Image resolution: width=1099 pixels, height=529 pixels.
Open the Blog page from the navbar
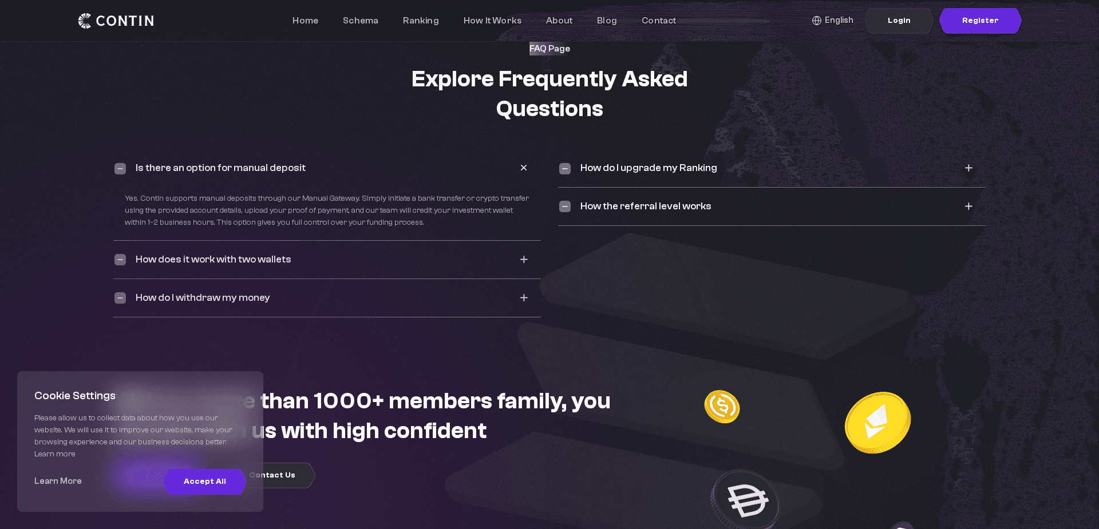pyautogui.click(x=607, y=20)
